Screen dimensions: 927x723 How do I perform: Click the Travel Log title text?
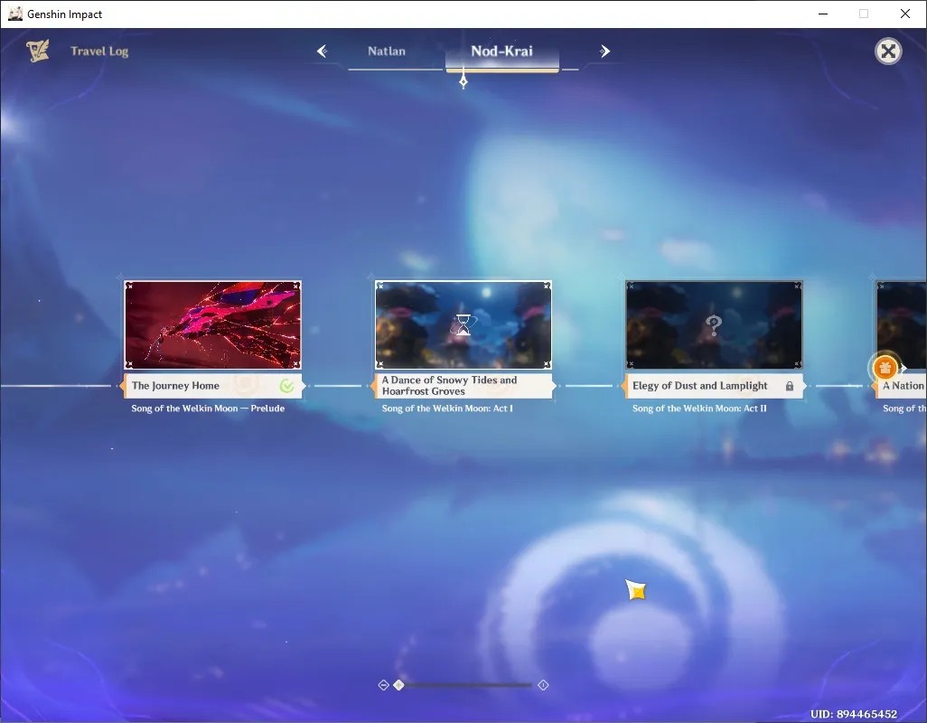99,52
